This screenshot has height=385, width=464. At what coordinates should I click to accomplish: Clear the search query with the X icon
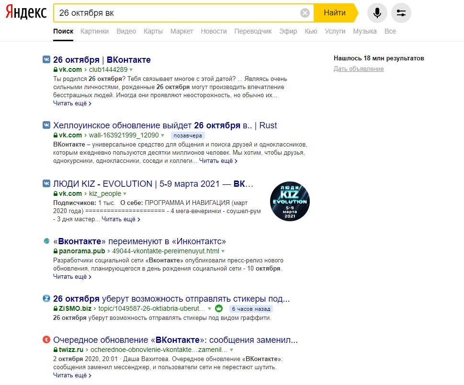(x=305, y=13)
